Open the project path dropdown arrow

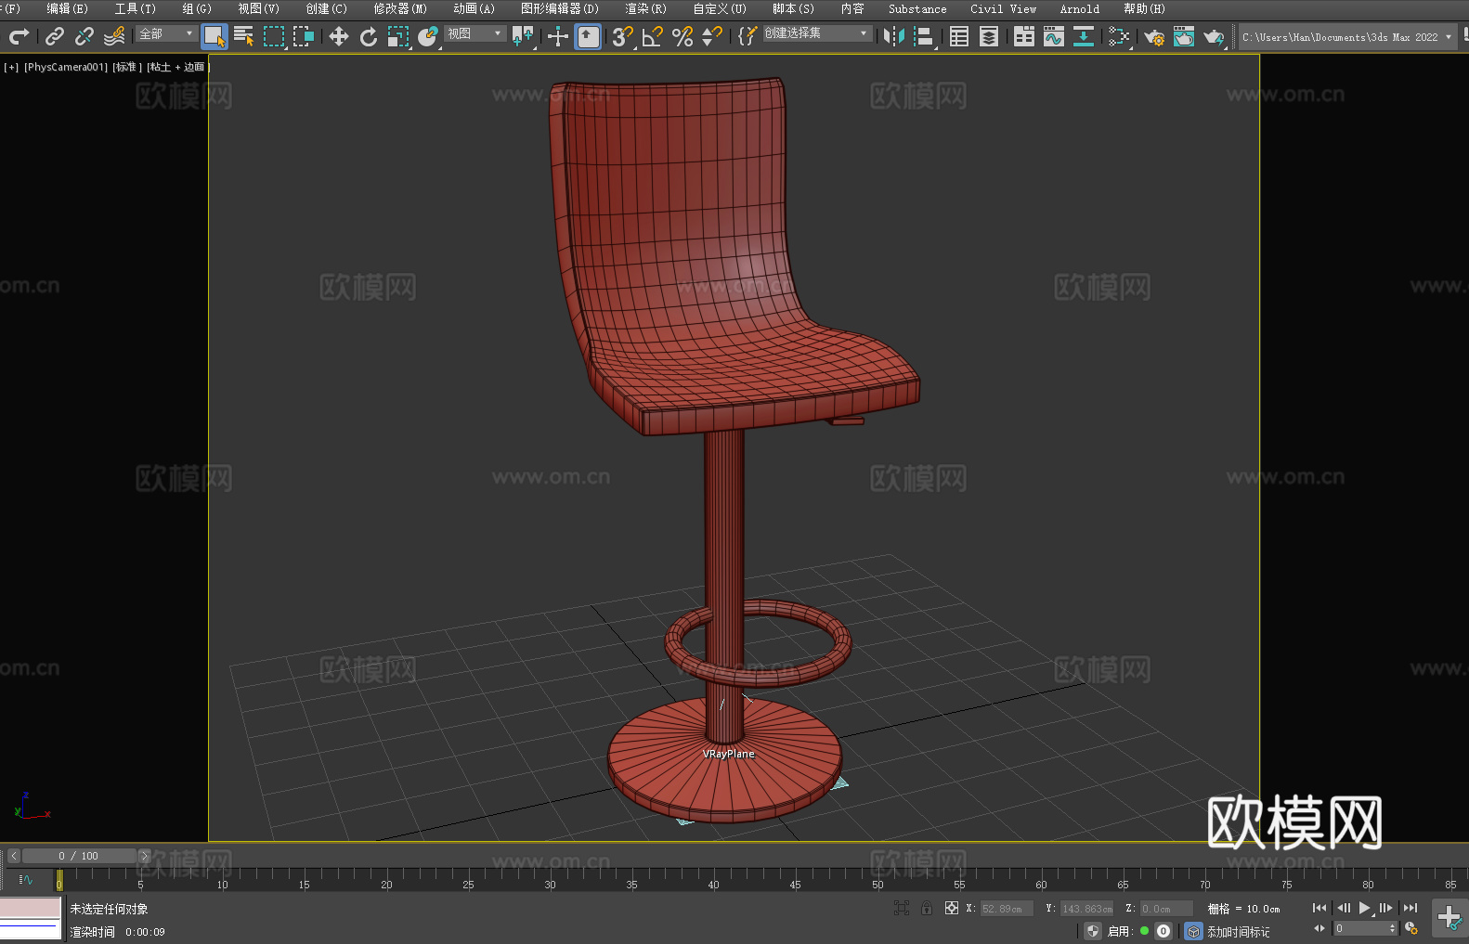click(x=1448, y=37)
